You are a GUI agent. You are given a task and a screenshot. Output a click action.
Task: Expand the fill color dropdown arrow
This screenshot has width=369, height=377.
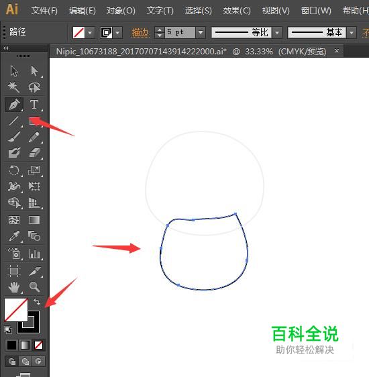coord(90,32)
